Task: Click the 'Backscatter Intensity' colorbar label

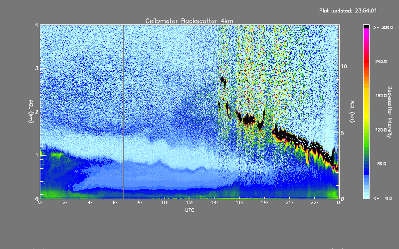Action: [x=390, y=112]
